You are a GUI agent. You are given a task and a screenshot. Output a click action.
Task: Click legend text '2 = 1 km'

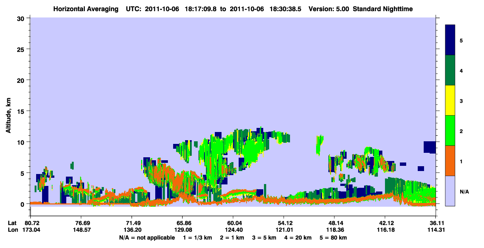click(232, 238)
